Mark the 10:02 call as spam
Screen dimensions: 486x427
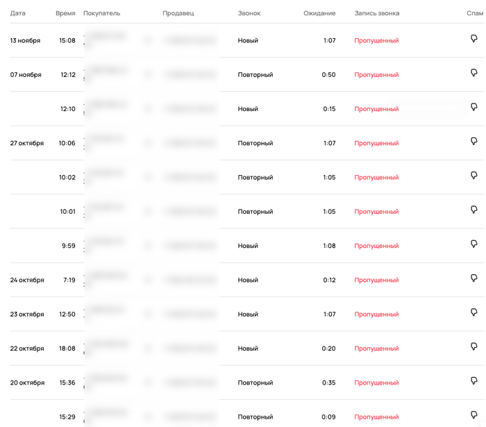pos(474,176)
